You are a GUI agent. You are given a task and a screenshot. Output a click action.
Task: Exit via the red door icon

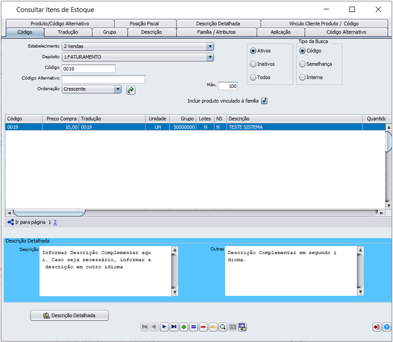(377, 327)
